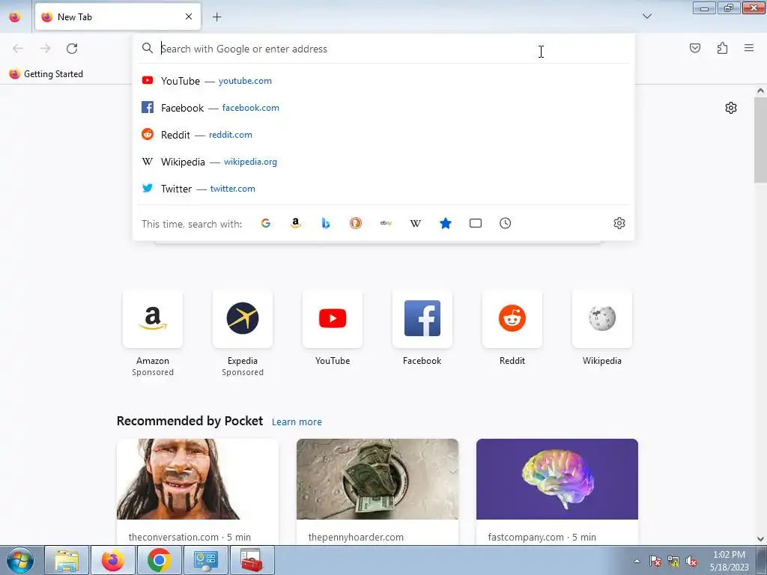This screenshot has width=767, height=575.
Task: Select the Twitter suggestion in the dropdown
Action: pos(383,188)
